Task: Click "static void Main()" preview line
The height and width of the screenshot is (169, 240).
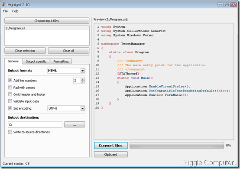Action: coord(135,78)
